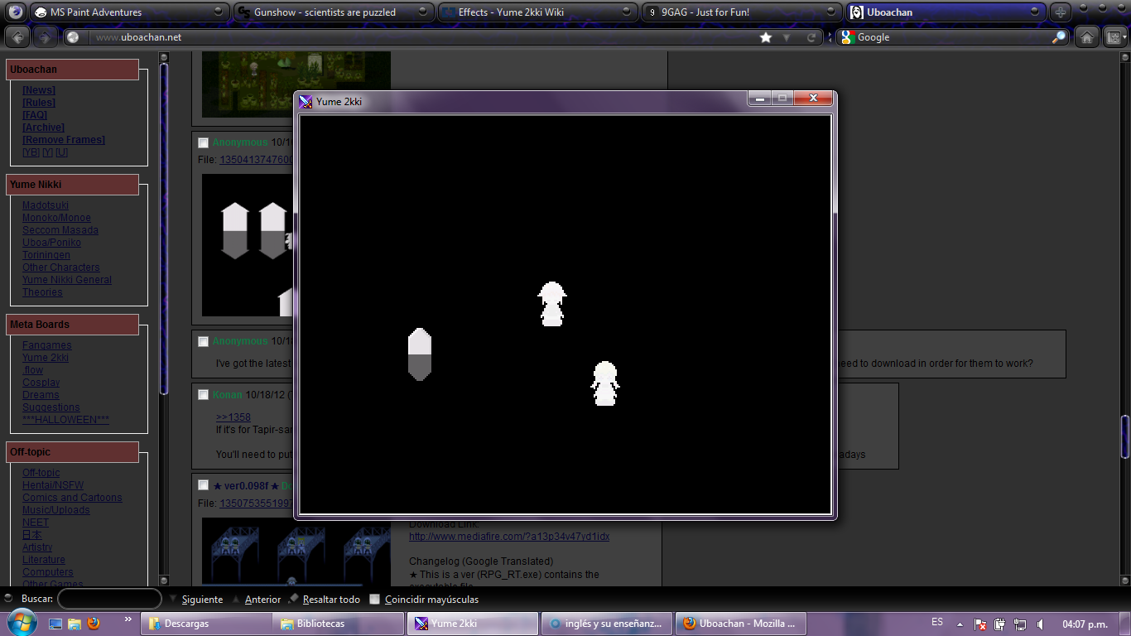
Task: Switch to Effects - Yume 2kki Wiki tab
Action: click(539, 12)
